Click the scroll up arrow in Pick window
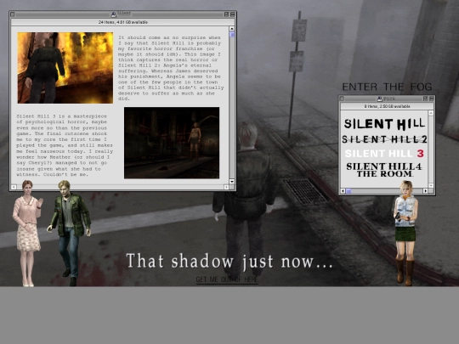This screenshot has width=459, height=344. [431, 113]
